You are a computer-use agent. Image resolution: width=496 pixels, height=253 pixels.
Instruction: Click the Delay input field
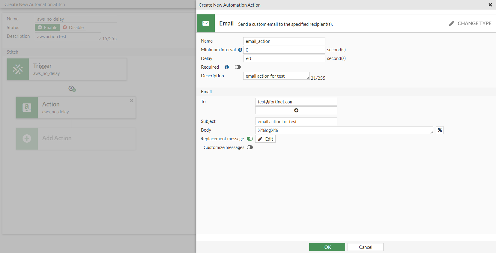coord(284,58)
